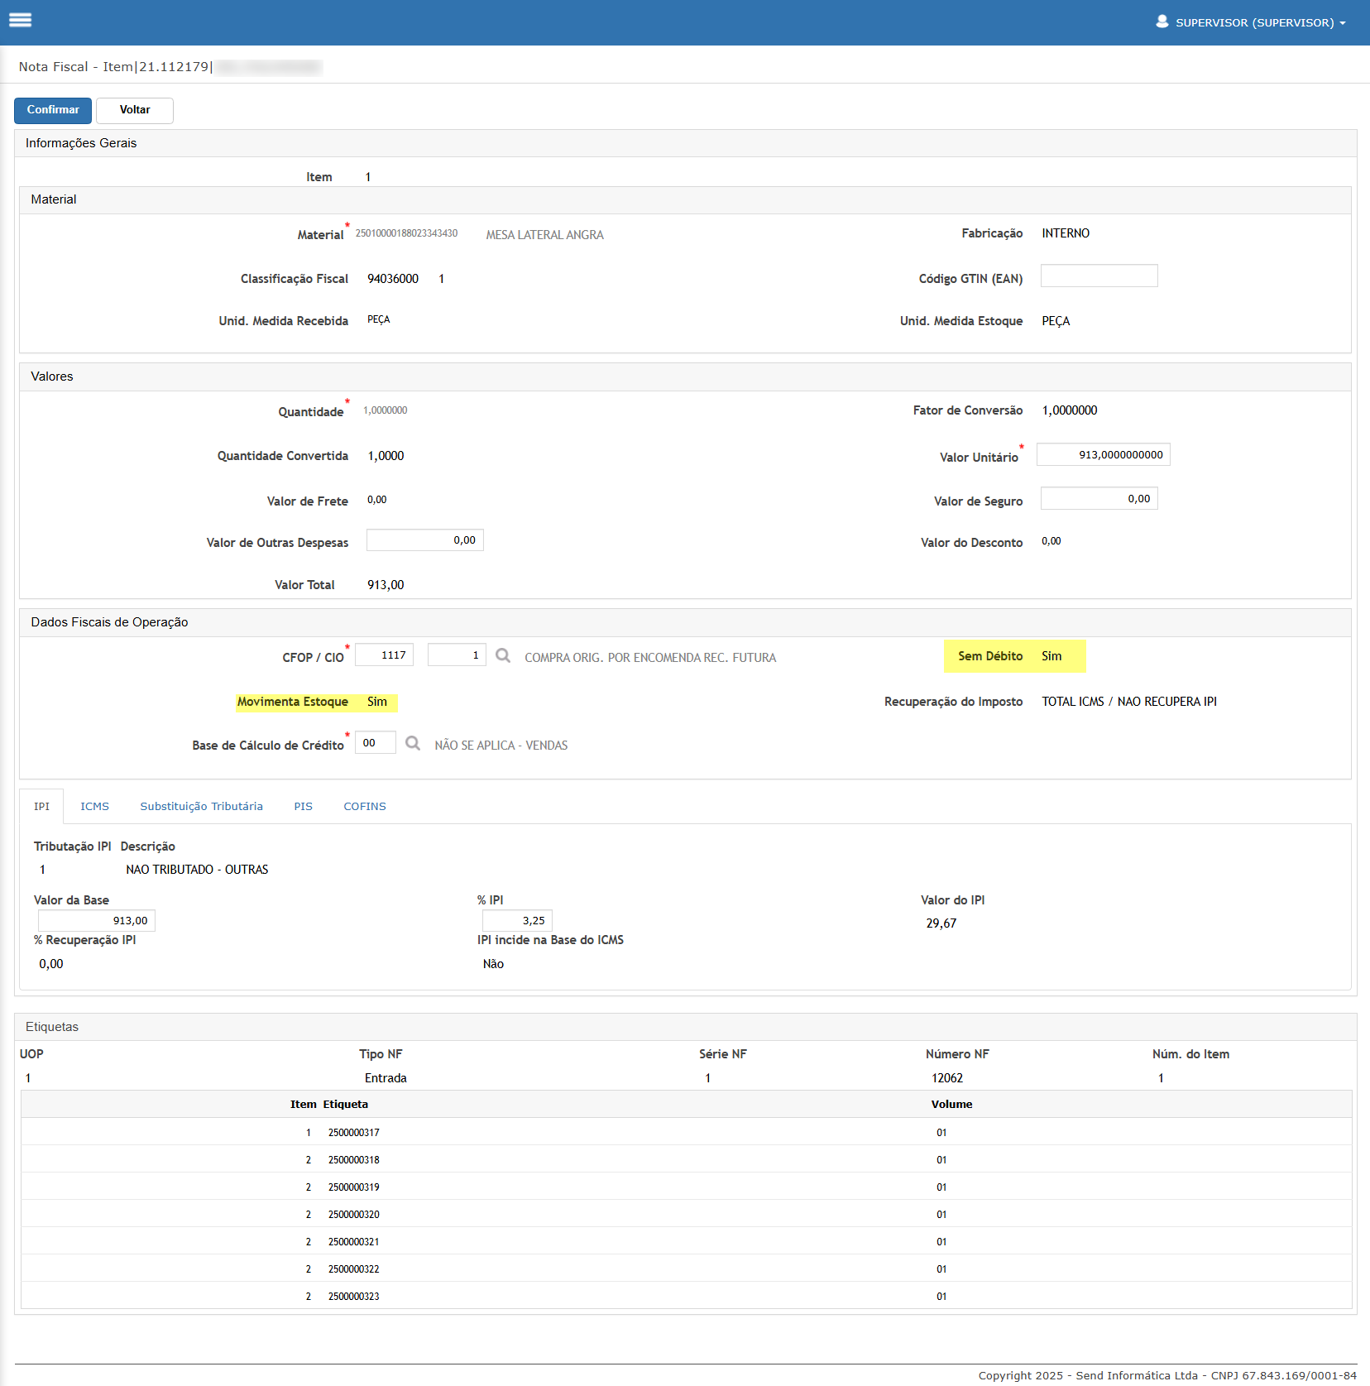
Task: Click TOTAL ICMS / NAO RECUPERA IPI text
Action: 1128,702
